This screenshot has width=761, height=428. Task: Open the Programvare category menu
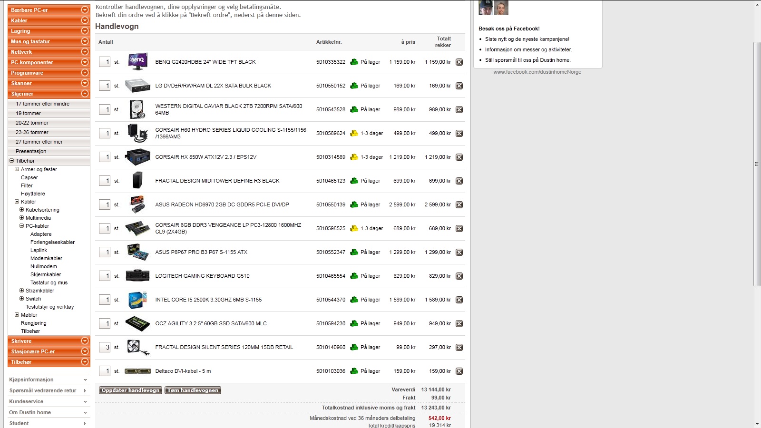tap(49, 73)
